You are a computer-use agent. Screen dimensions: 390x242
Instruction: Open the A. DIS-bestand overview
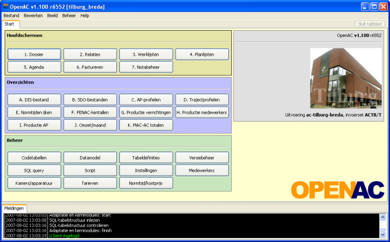(x=34, y=100)
